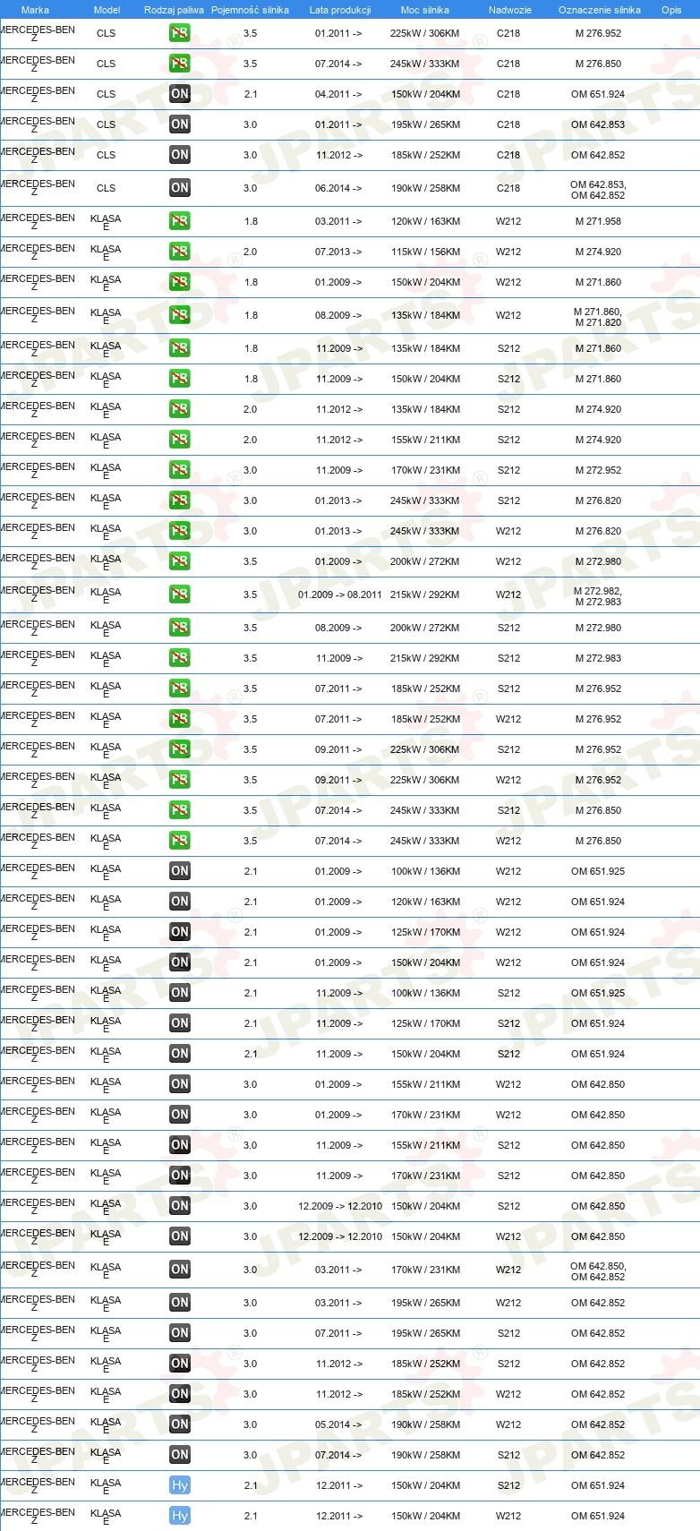Click the Hy hybrid icon in S212 row
Viewport: 700px width, 1531px height.
point(180,1485)
